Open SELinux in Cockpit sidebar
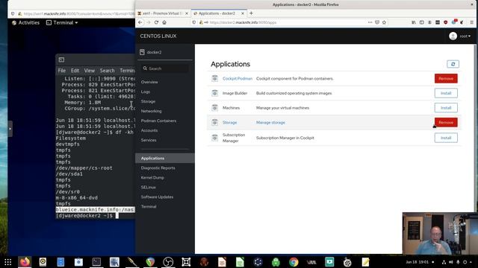 pyautogui.click(x=148, y=188)
